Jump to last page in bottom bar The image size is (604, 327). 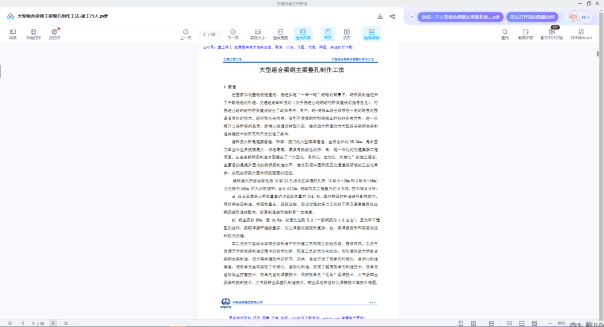pos(65,323)
